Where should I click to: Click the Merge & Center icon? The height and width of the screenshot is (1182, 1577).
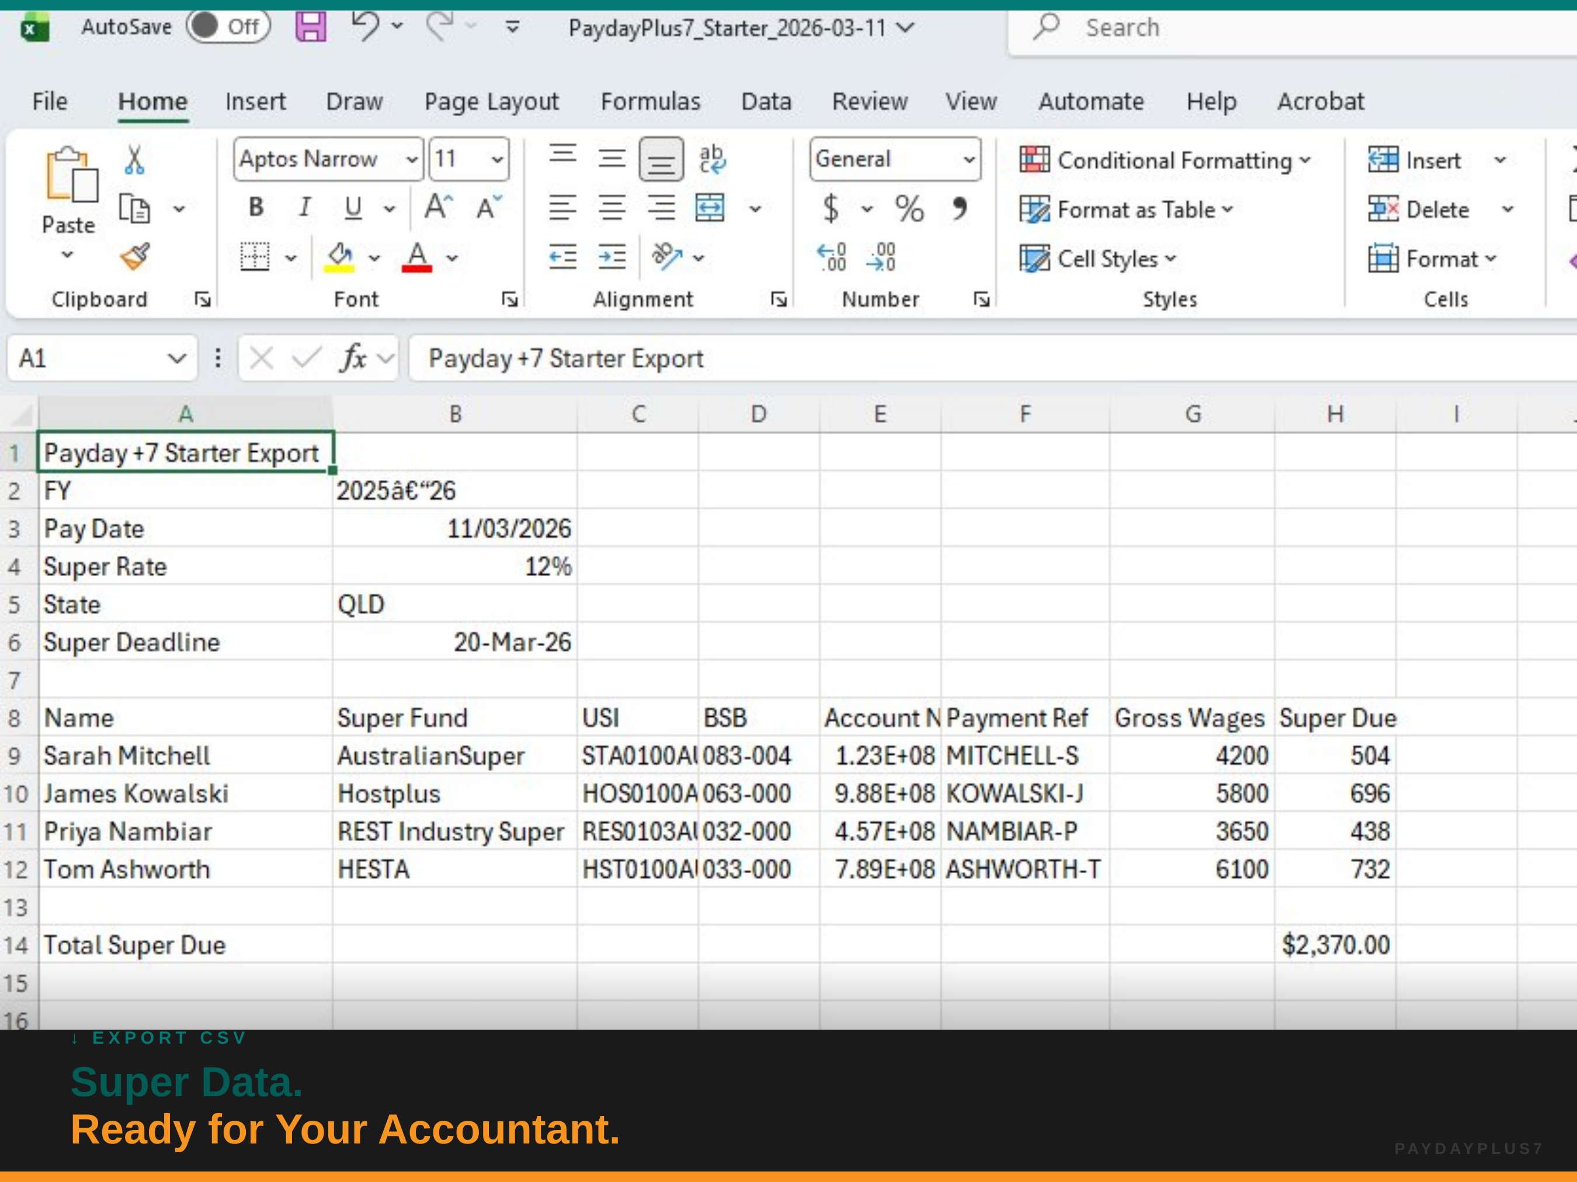point(710,207)
